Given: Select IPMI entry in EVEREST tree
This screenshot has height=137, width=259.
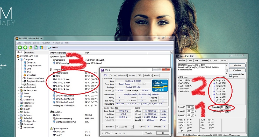Looking at the screenshot, I should click(x=29, y=72).
